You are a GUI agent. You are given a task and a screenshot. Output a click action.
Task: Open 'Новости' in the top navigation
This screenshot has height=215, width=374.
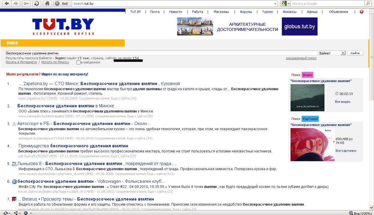(x=176, y=12)
